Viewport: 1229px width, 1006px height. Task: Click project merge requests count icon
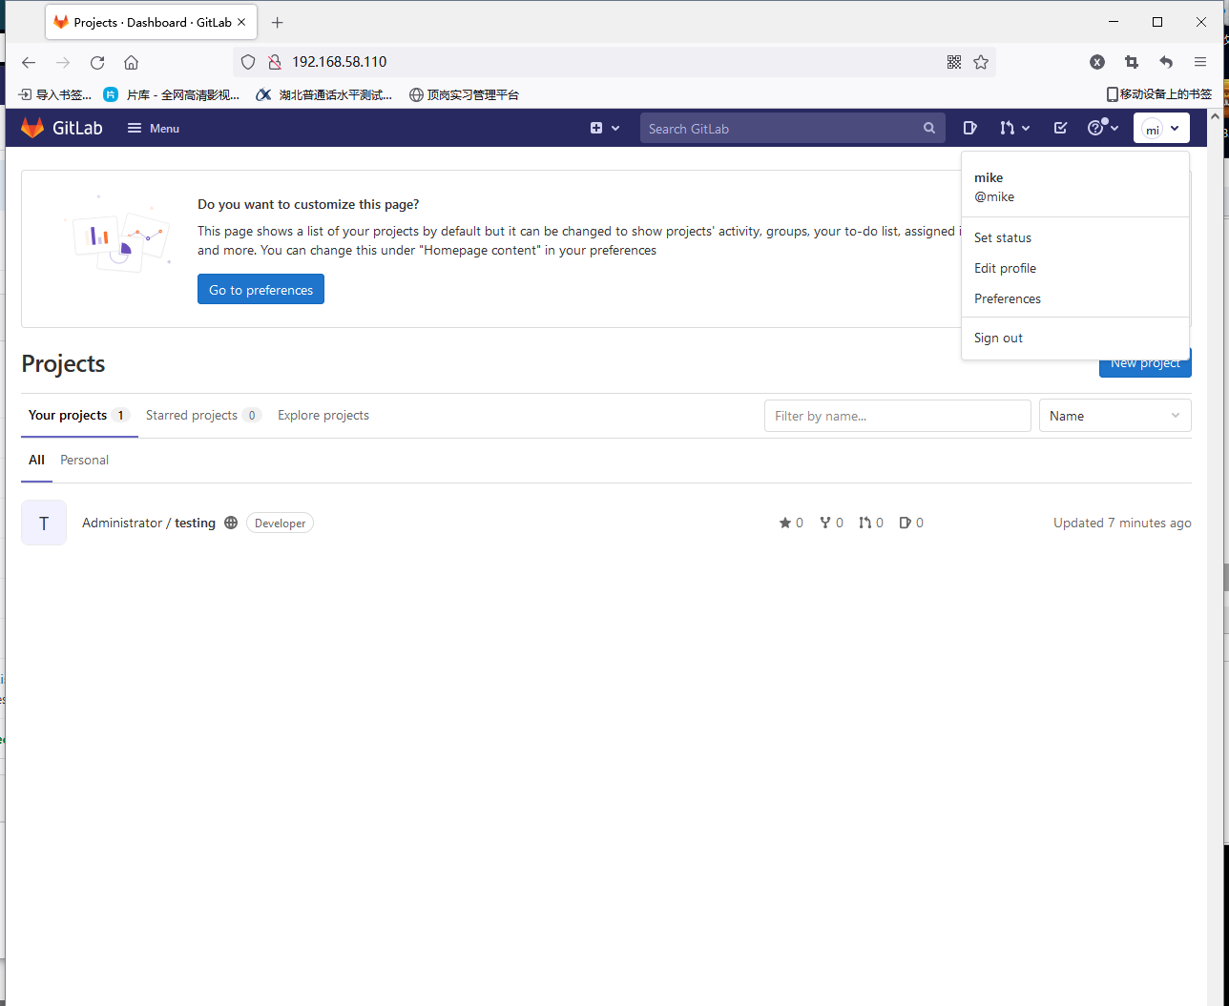tap(864, 523)
